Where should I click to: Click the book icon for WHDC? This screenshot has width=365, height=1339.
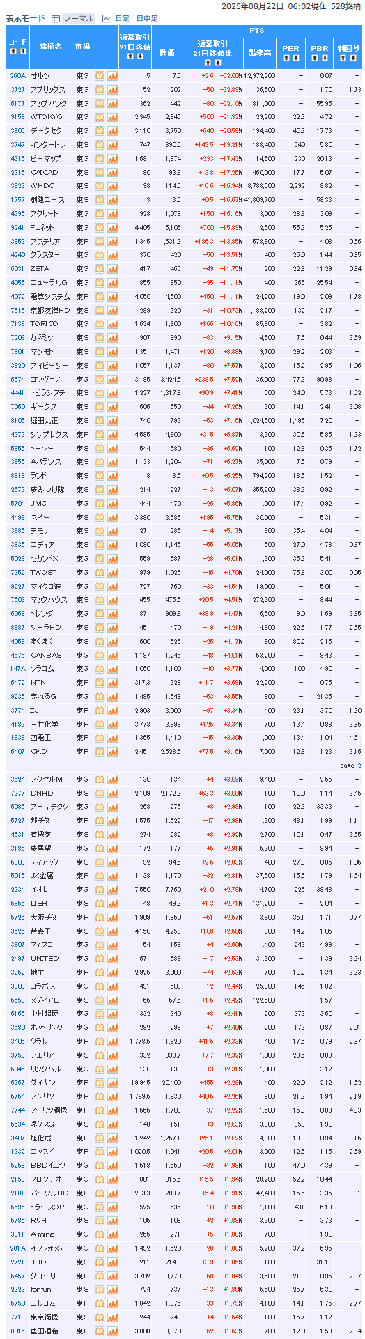100,186
